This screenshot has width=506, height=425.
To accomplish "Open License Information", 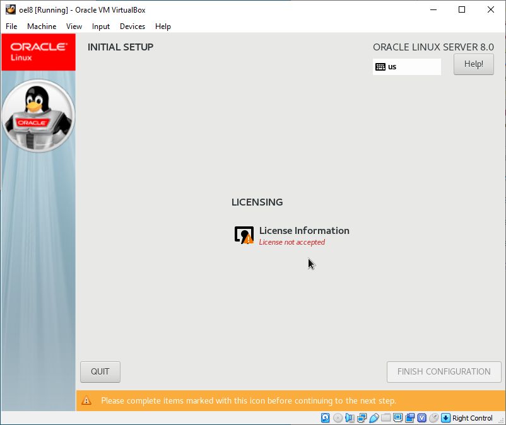I will pyautogui.click(x=291, y=235).
